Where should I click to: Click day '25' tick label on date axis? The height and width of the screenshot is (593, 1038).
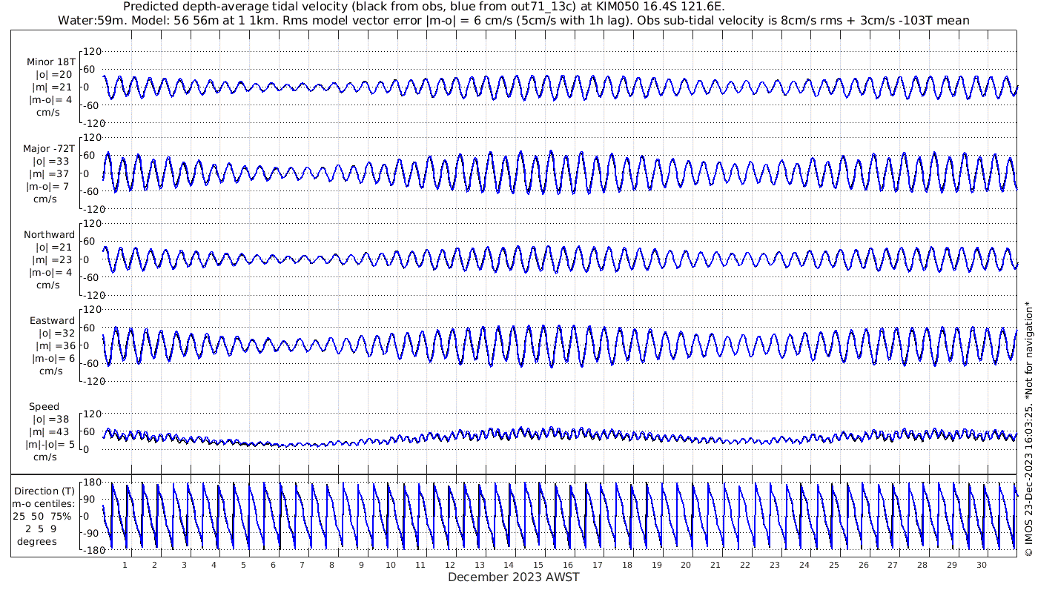833,565
